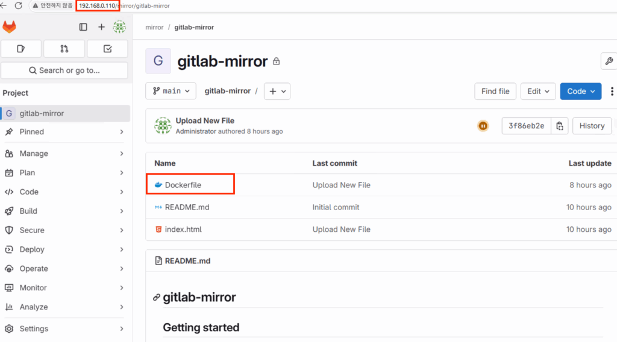Expand the Monitor menu

65,288
